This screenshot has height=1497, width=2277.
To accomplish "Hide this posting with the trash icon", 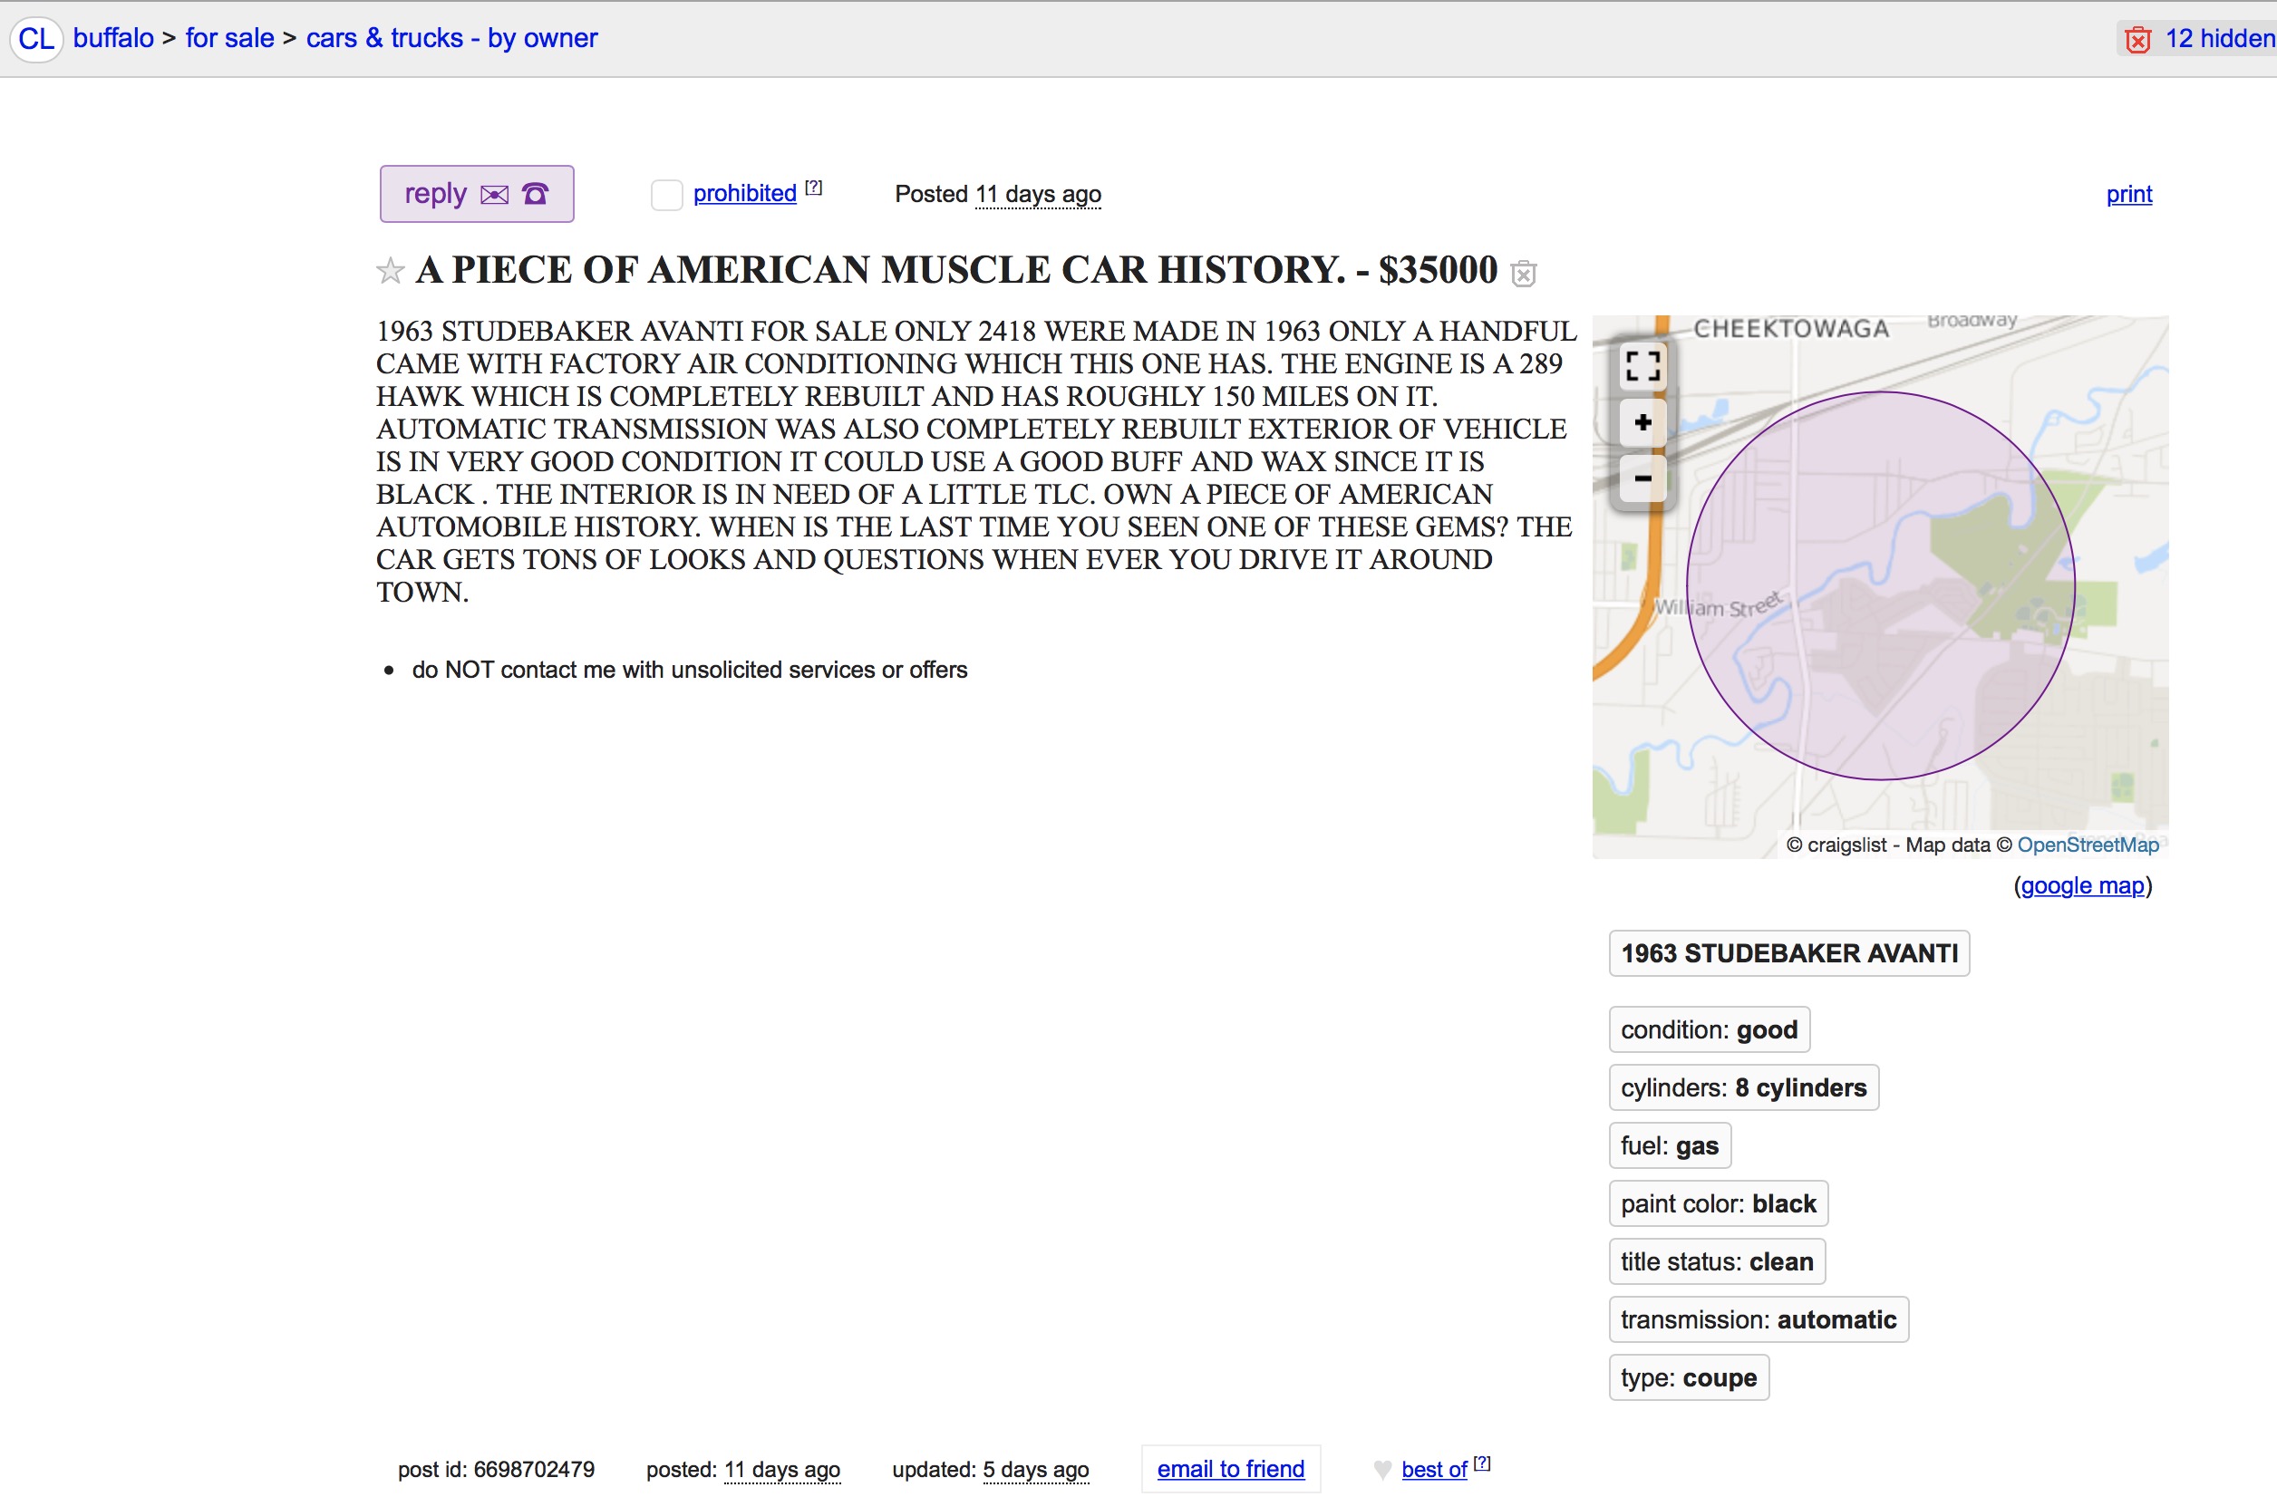I will pos(1523,275).
